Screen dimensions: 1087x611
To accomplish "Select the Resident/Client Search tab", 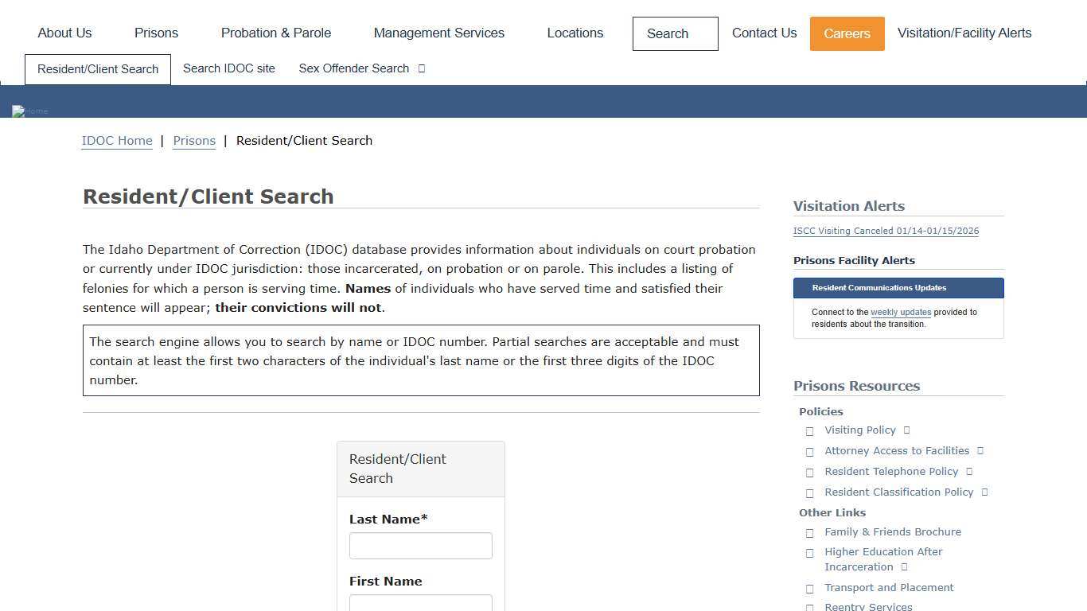I will tap(97, 69).
